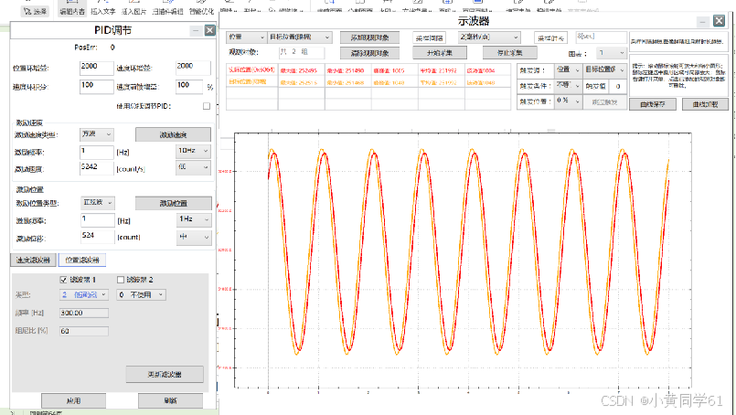
Task: Enable the 滤波器 2 checkbox
Action: click(121, 280)
